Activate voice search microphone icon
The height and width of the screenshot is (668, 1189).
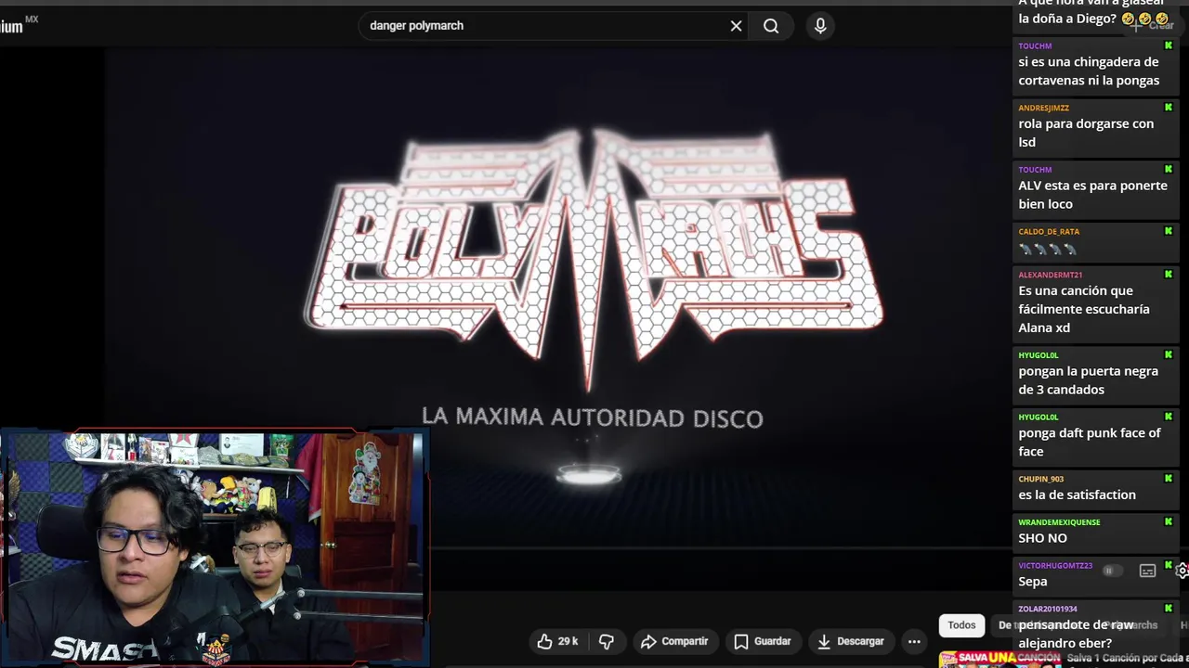820,26
